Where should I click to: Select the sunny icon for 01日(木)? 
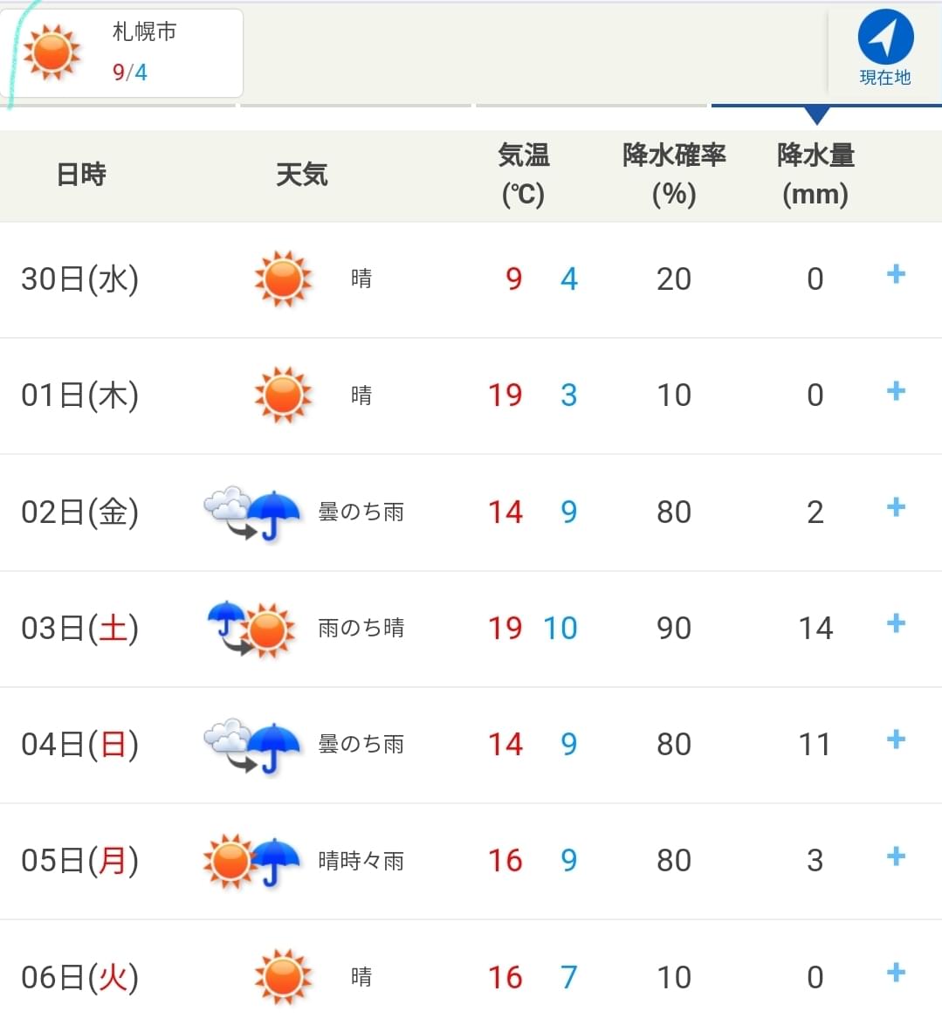pyautogui.click(x=283, y=395)
